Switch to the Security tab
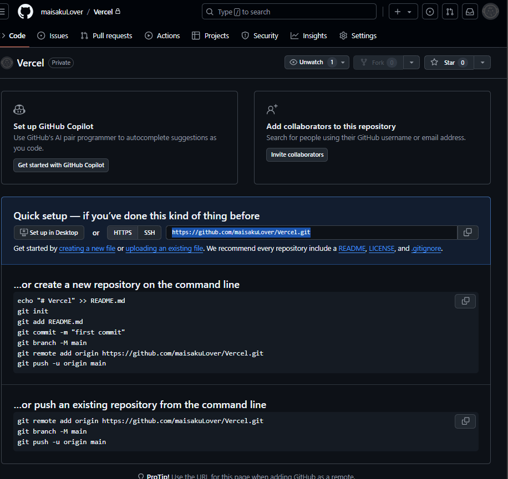The height and width of the screenshot is (479, 508). [x=260, y=35]
